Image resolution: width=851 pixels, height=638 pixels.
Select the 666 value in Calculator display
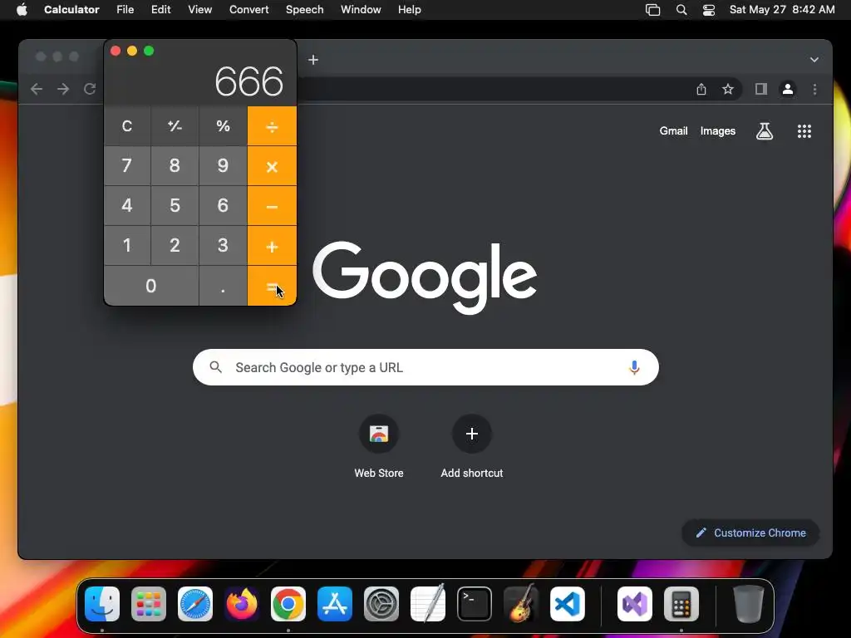[249, 82]
